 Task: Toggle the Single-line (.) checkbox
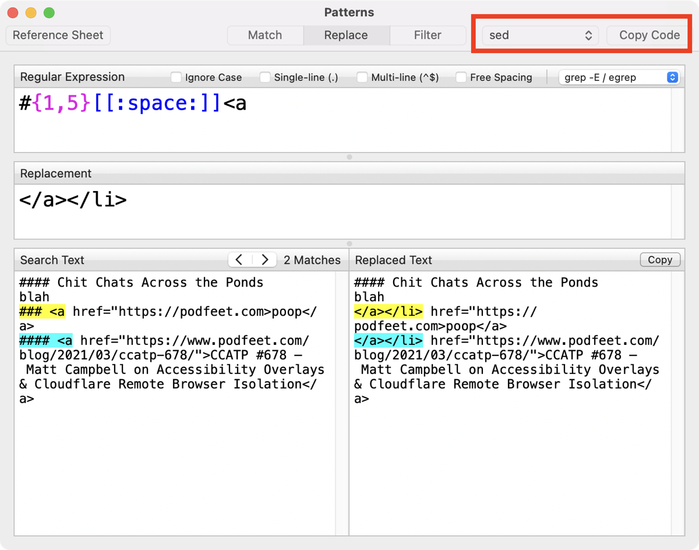pyautogui.click(x=265, y=77)
